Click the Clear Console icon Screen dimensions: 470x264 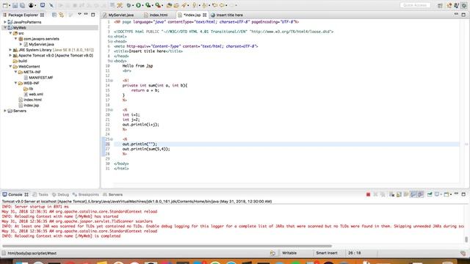(x=391, y=194)
